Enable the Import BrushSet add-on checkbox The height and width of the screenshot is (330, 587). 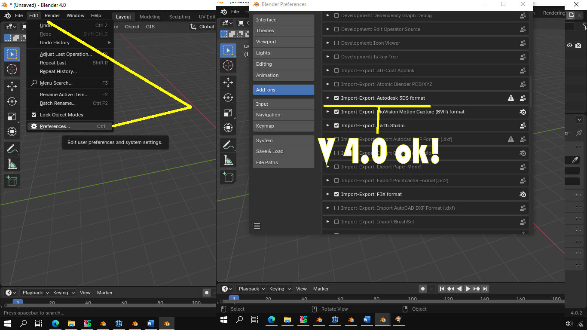pyautogui.click(x=336, y=222)
